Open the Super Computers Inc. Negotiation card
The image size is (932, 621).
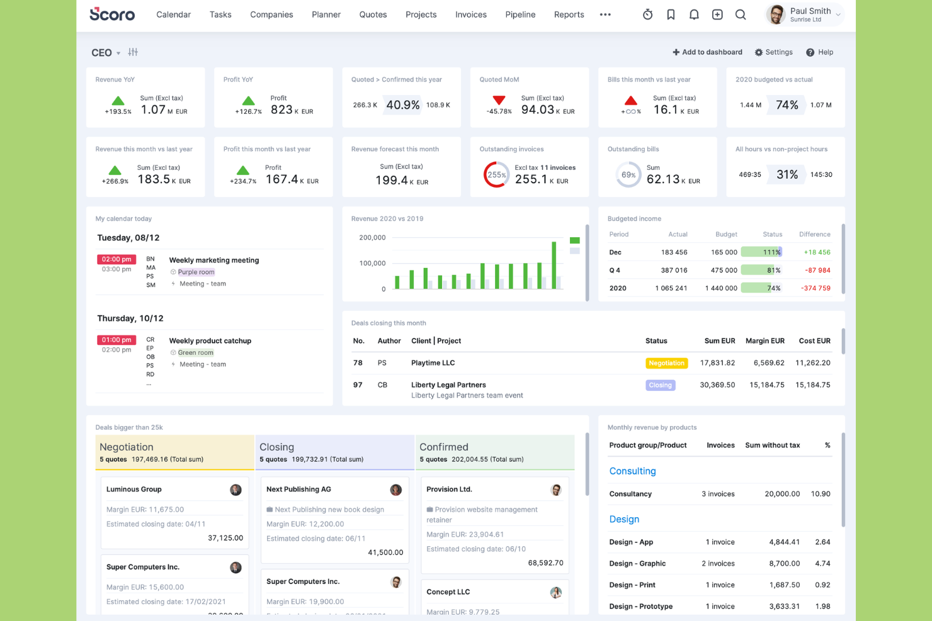click(x=174, y=585)
